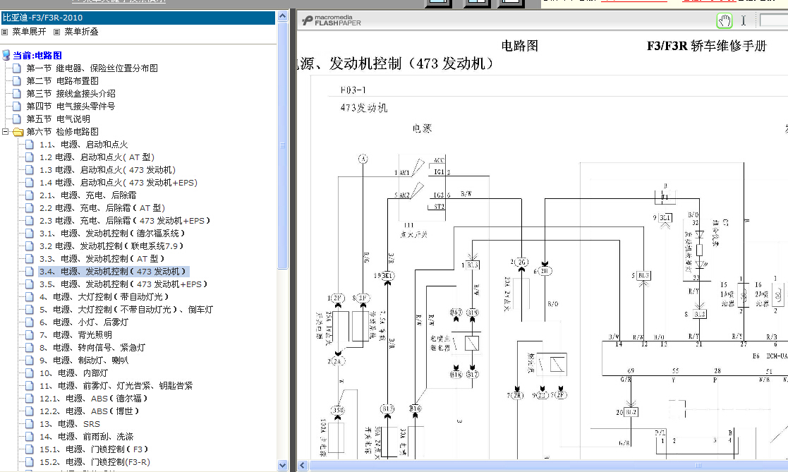788x472 pixels.
Task: Open 7、电源、背光照明
Action: tap(75, 334)
